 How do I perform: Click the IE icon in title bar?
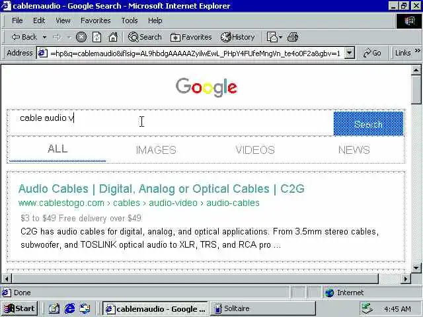[x=6, y=6]
